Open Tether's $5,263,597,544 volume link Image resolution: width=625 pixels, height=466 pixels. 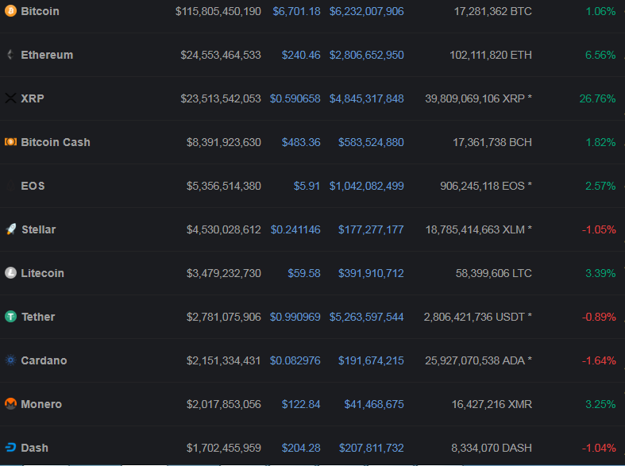(366, 317)
